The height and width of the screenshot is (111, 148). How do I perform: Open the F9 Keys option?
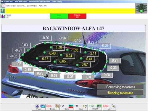pos(81,107)
